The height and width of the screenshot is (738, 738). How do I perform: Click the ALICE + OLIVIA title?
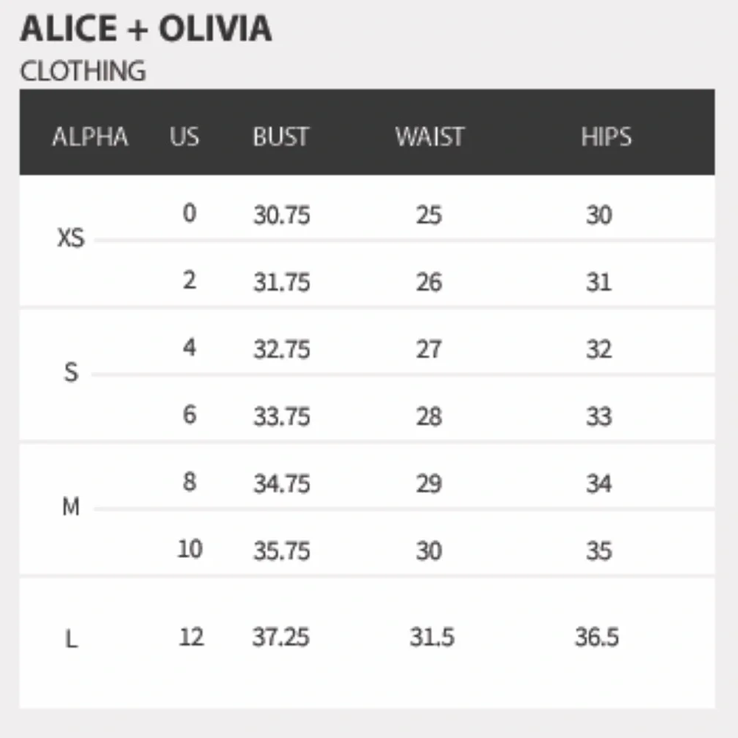click(x=145, y=30)
